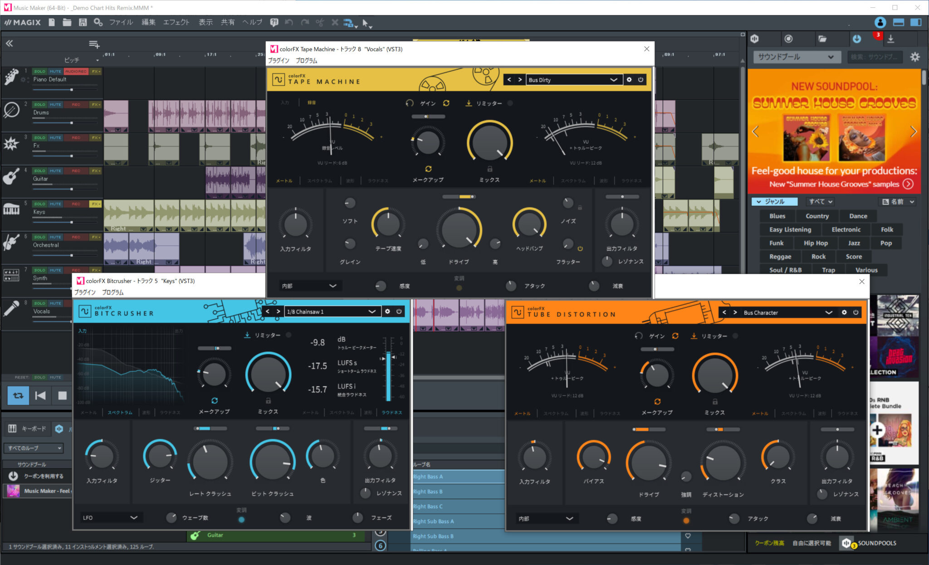Select the Hip Hop genre button
The width and height of the screenshot is (929, 565).
[x=816, y=243]
